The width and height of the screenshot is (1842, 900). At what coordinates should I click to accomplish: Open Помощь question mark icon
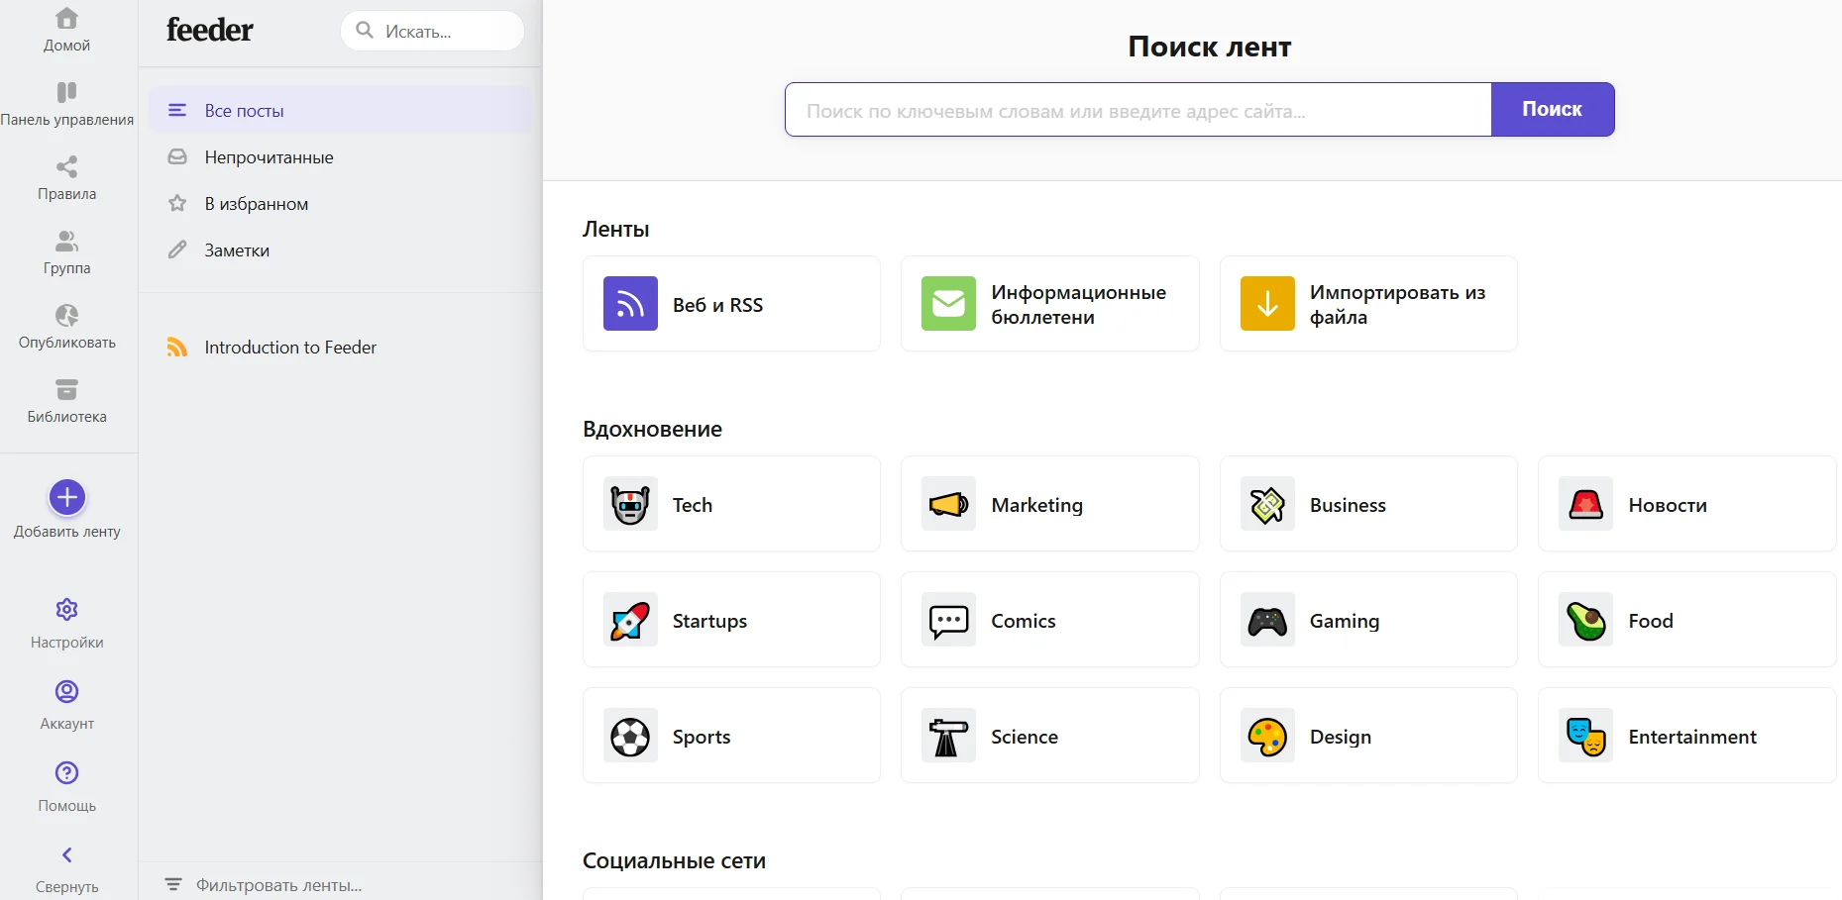66,772
